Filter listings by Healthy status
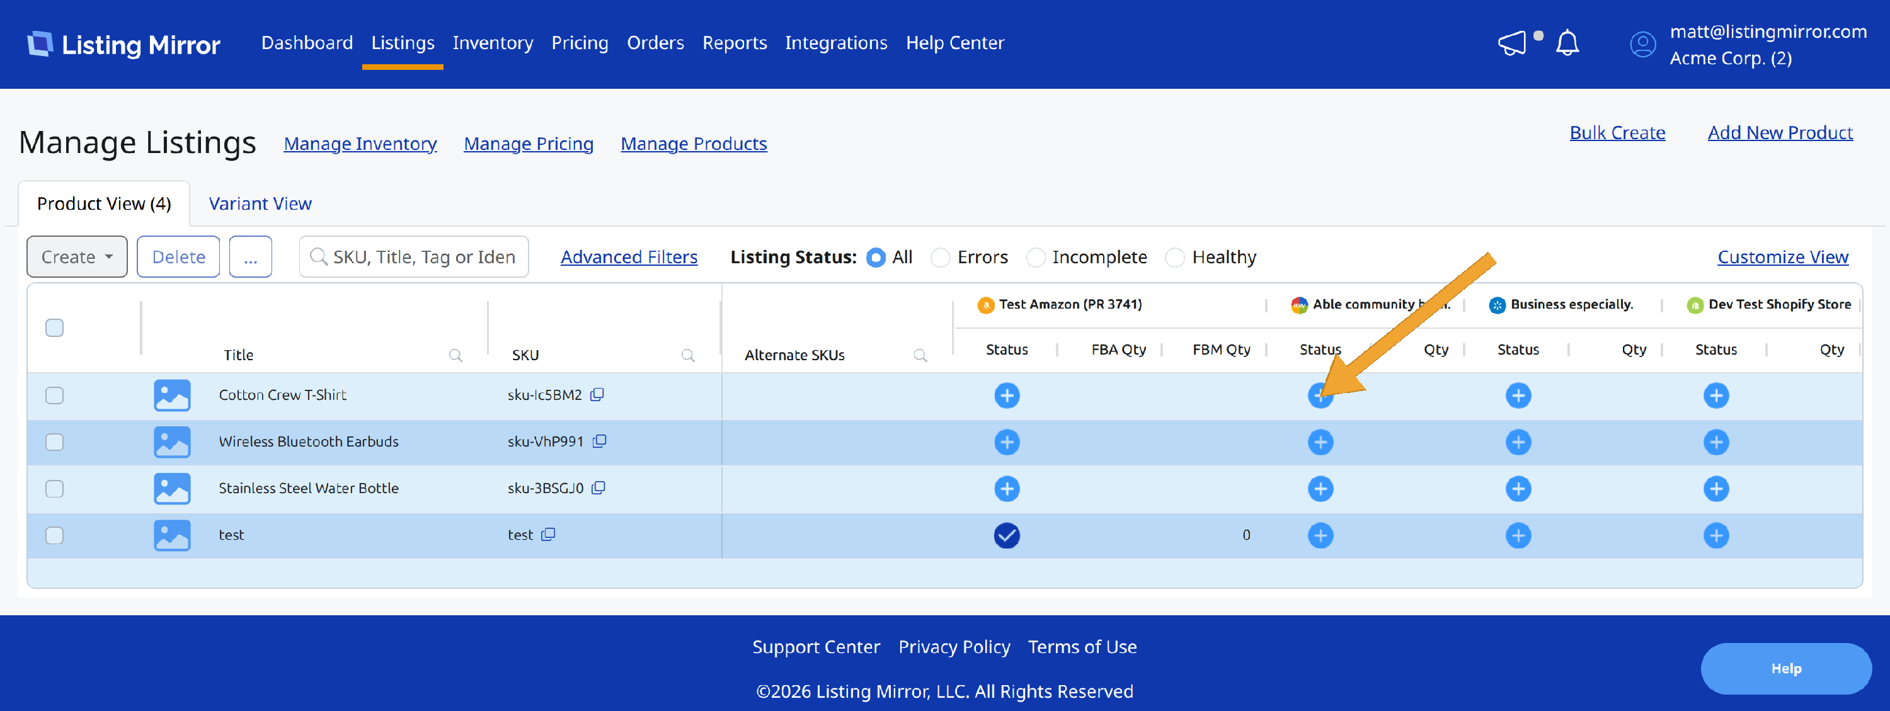This screenshot has width=1890, height=711. pos(1175,258)
